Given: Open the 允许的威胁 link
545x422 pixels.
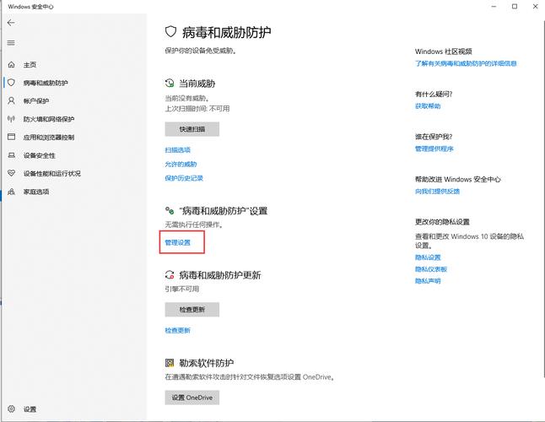Looking at the screenshot, I should 181,164.
